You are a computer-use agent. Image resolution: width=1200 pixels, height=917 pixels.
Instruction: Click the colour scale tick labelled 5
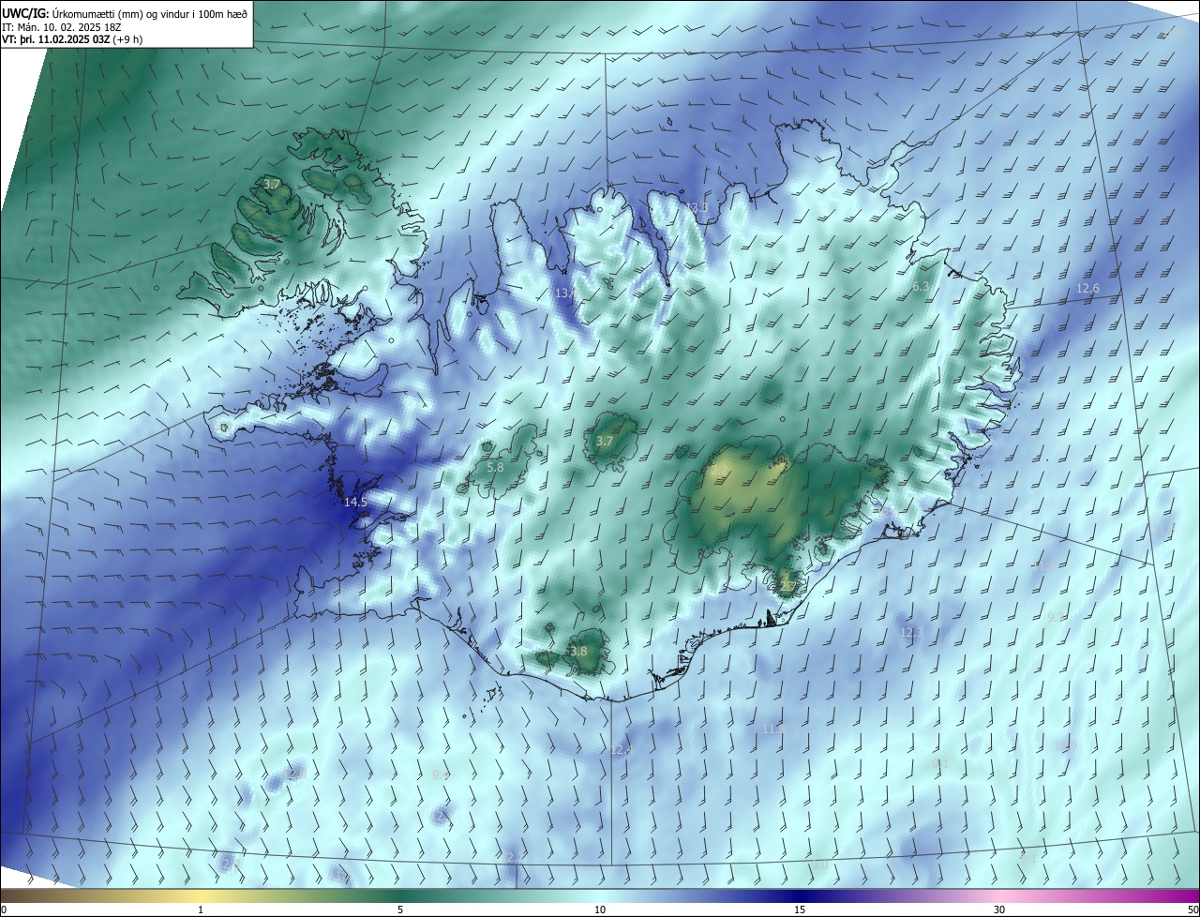point(400,910)
